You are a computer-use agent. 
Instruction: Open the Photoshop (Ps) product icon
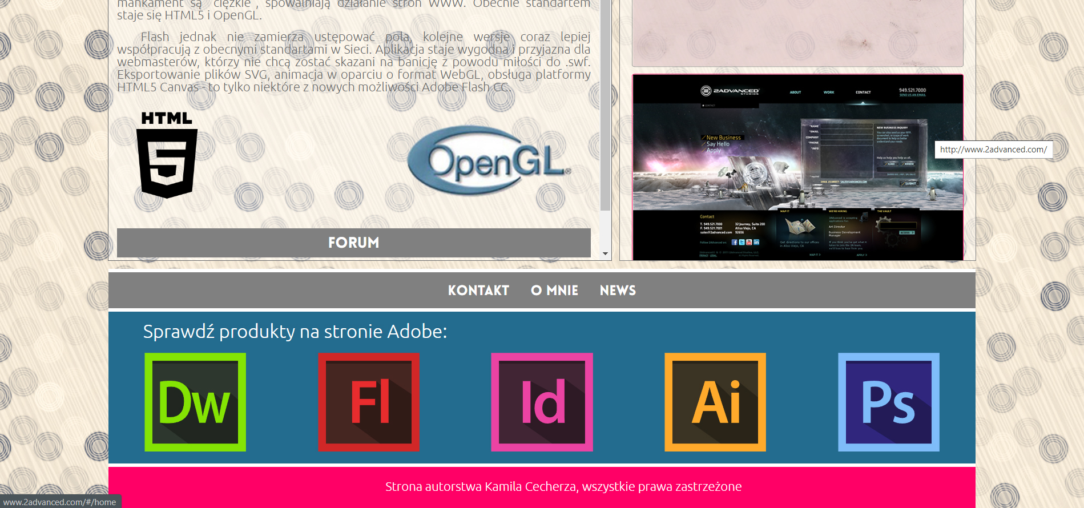point(889,402)
